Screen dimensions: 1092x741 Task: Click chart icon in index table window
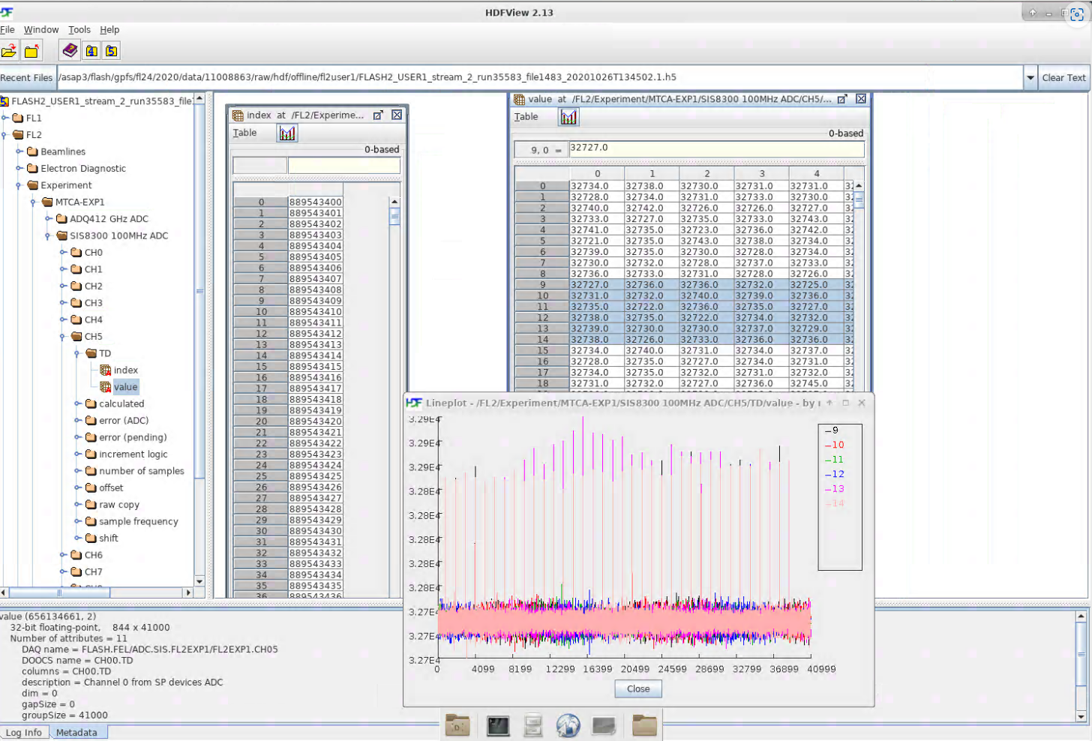pos(287,133)
